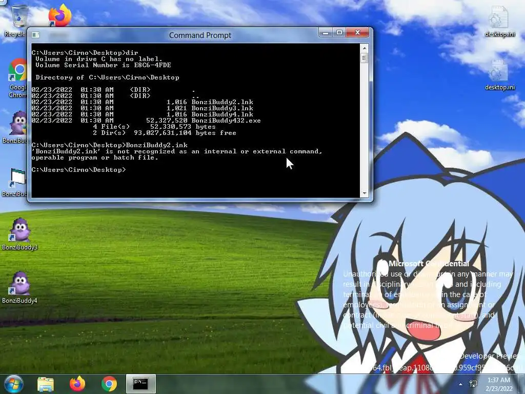
Task: Minimize the Command Prompt window
Action: click(x=326, y=32)
